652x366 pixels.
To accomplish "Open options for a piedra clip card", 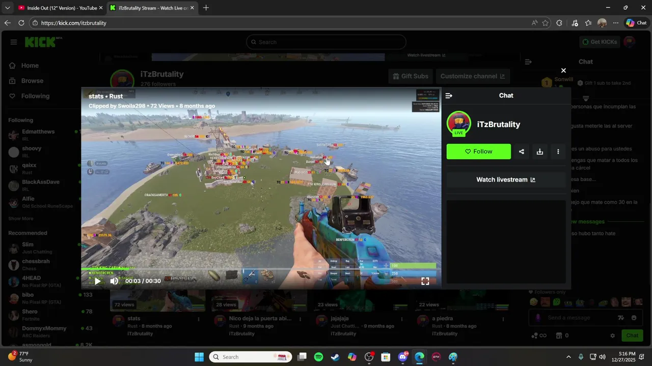I will pos(504,319).
